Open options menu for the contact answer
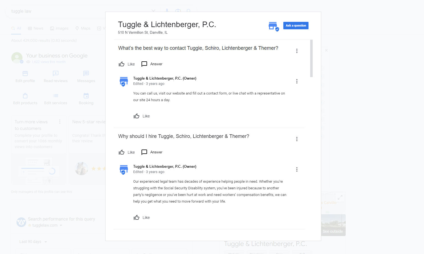 tap(297, 81)
